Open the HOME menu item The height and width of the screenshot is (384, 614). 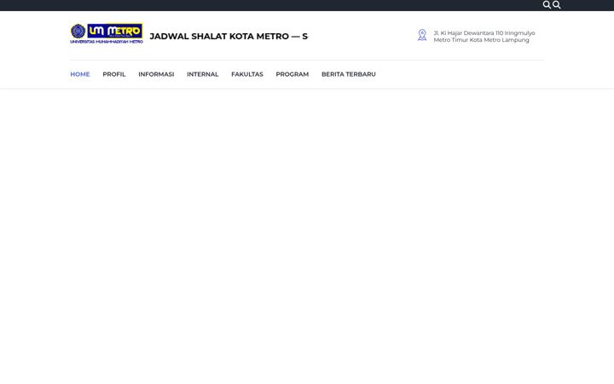click(x=80, y=74)
